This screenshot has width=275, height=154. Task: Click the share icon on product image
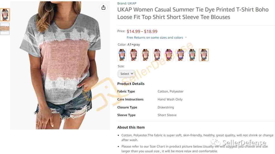[x=103, y=8]
